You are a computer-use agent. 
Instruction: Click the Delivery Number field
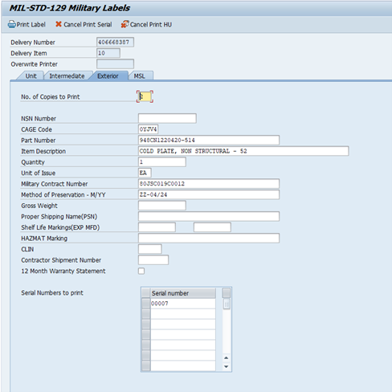[115, 42]
